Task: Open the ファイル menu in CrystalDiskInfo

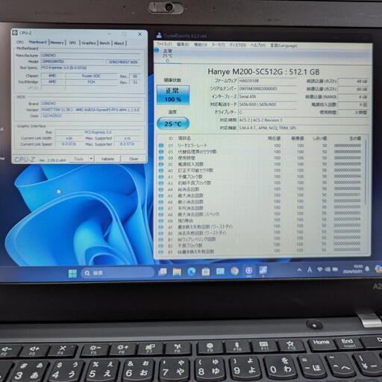Action: 163,44
